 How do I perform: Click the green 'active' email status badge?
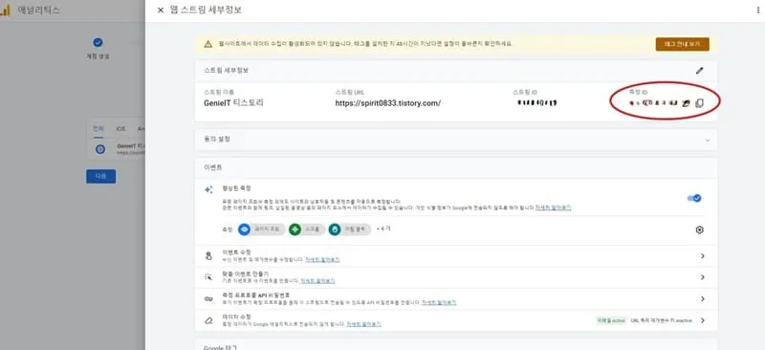pyautogui.click(x=610, y=320)
